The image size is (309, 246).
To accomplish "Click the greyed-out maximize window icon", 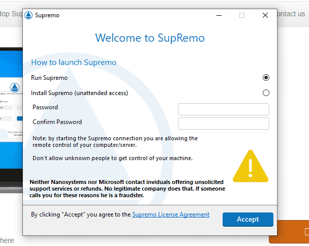I will point(242,15).
